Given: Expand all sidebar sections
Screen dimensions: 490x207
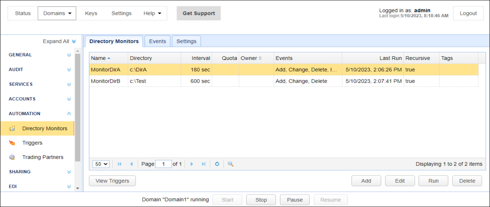Looking at the screenshot, I should click(59, 41).
